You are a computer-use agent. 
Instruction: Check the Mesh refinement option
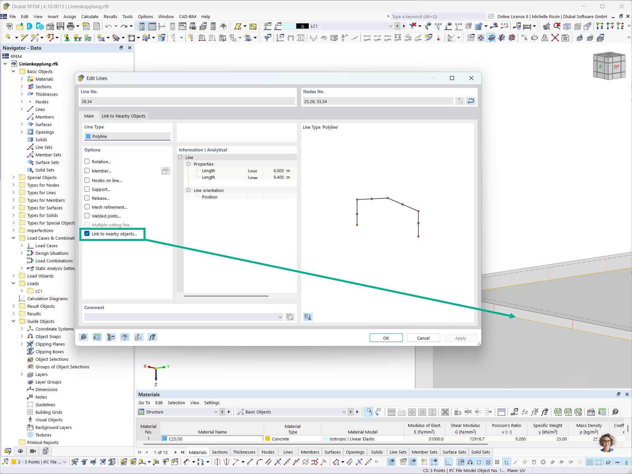87,207
